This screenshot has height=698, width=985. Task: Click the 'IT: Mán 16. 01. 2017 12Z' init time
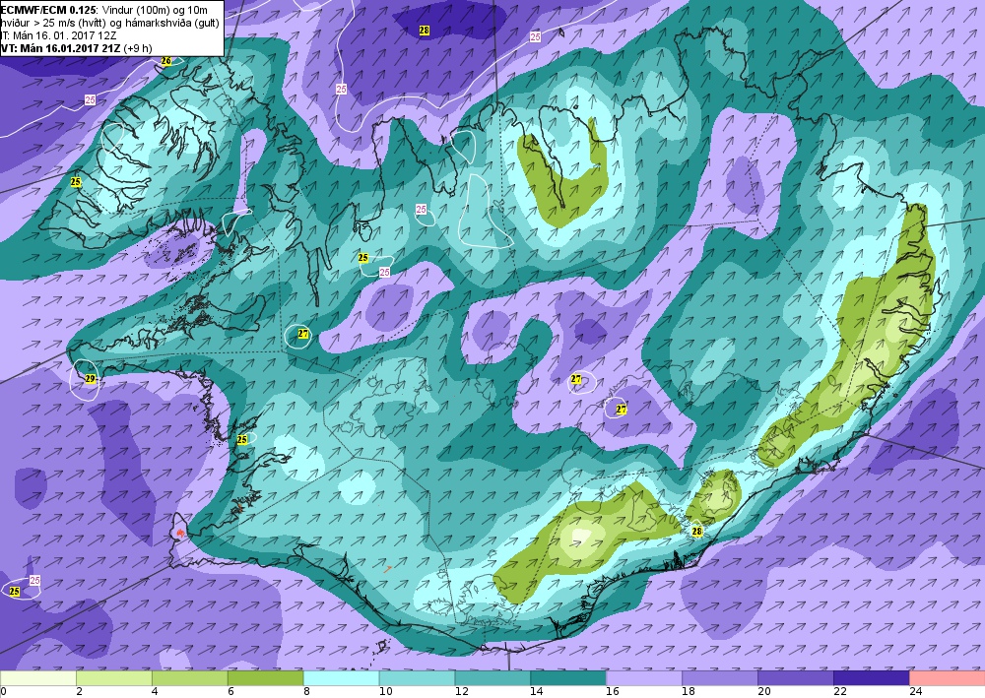pyautogui.click(x=58, y=35)
